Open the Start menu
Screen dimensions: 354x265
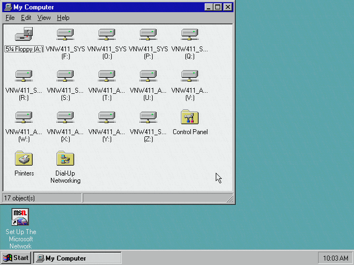[x=16, y=258]
